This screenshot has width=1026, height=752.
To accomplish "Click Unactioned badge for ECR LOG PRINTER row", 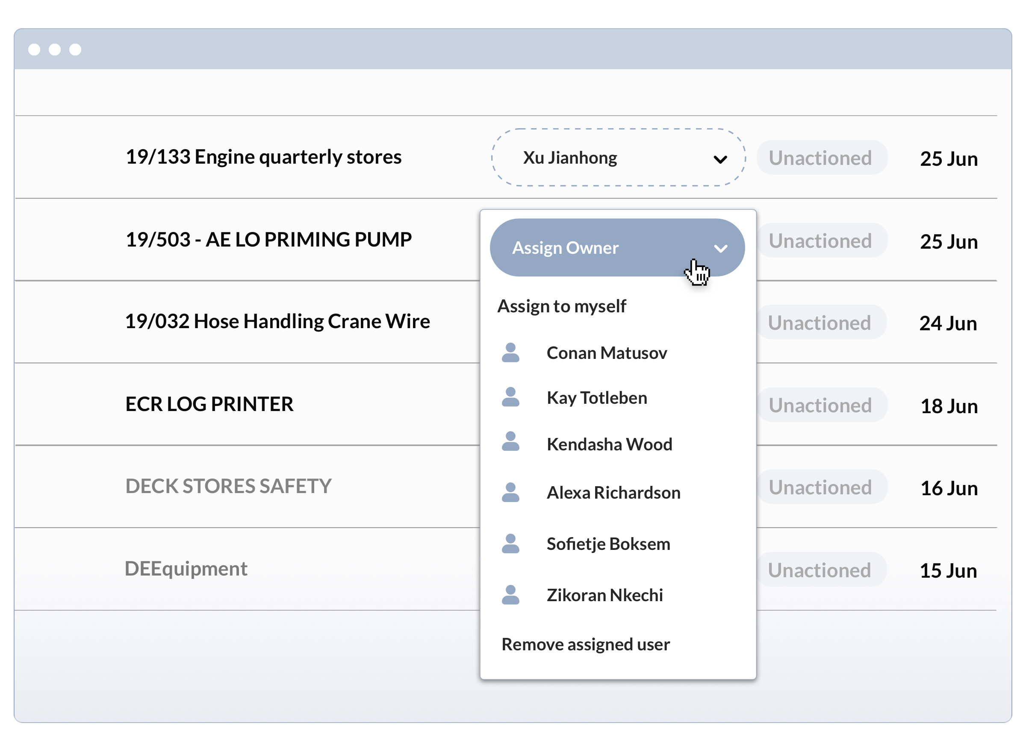I will 821,405.
